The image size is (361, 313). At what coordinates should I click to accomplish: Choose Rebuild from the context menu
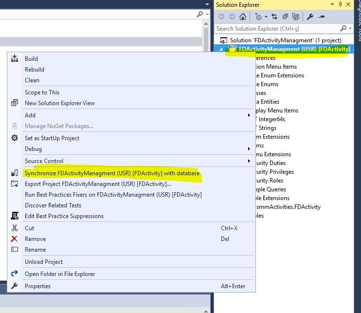coord(35,69)
